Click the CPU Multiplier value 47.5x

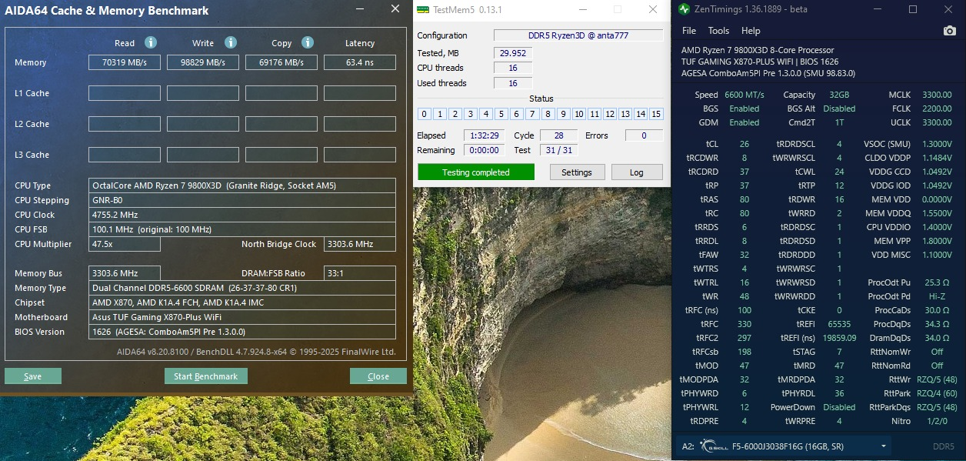click(125, 244)
